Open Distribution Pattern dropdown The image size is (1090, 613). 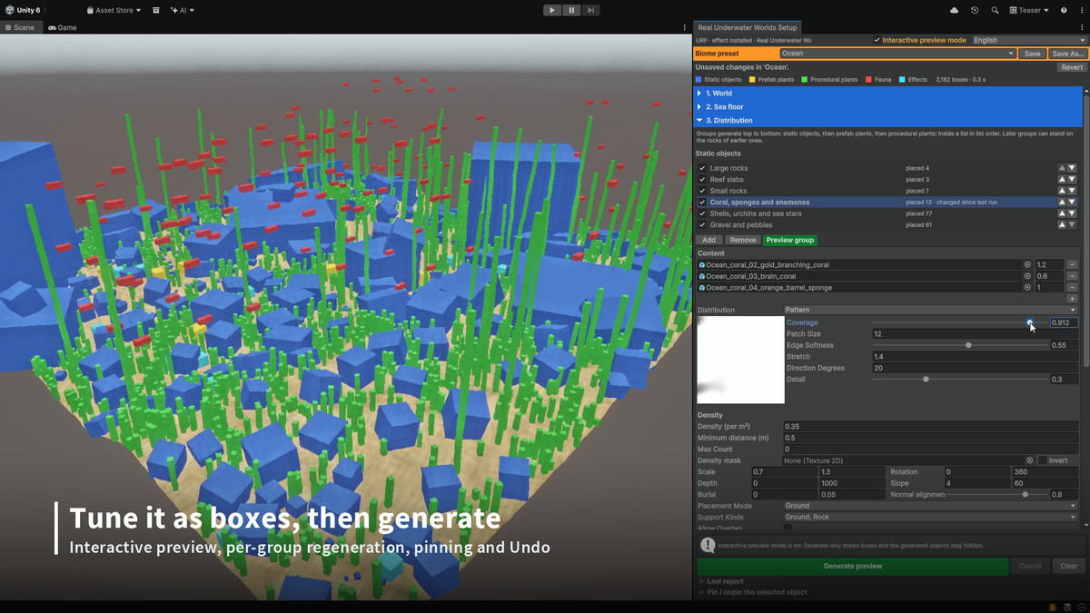(931, 310)
